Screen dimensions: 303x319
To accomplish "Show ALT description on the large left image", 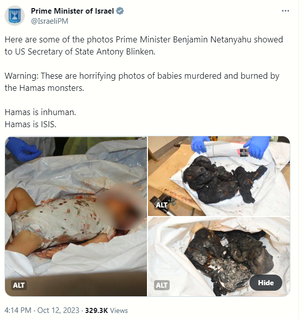I will tap(19, 285).
